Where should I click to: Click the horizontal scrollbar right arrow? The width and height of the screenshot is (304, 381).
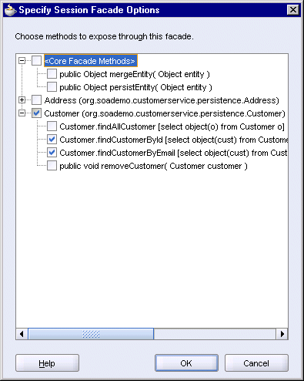tap(282, 334)
